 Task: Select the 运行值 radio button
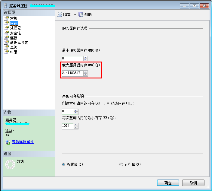click(x=121, y=164)
